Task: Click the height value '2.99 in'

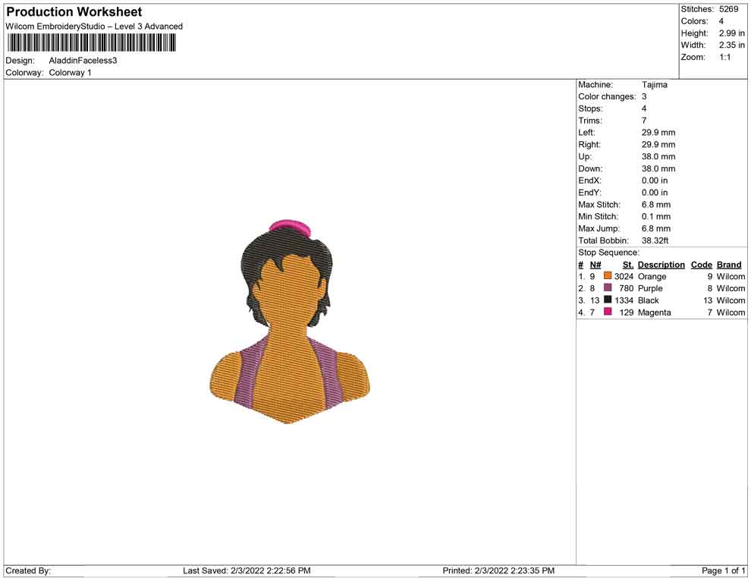Action: [x=731, y=33]
